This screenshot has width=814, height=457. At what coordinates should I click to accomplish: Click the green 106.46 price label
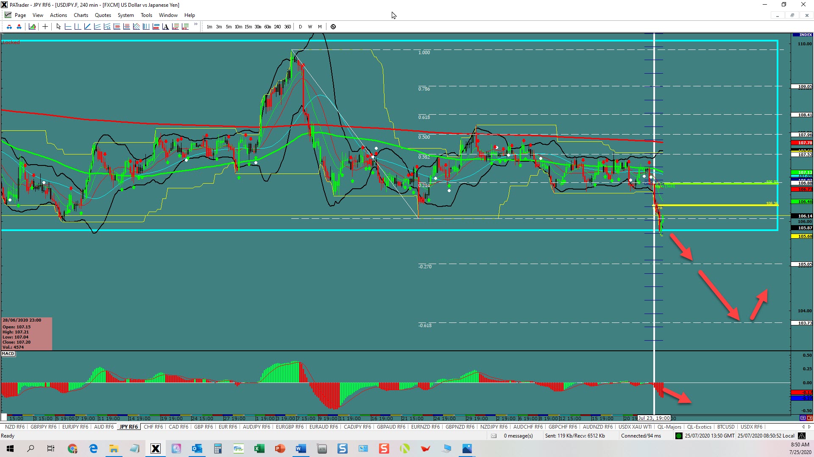pos(802,202)
